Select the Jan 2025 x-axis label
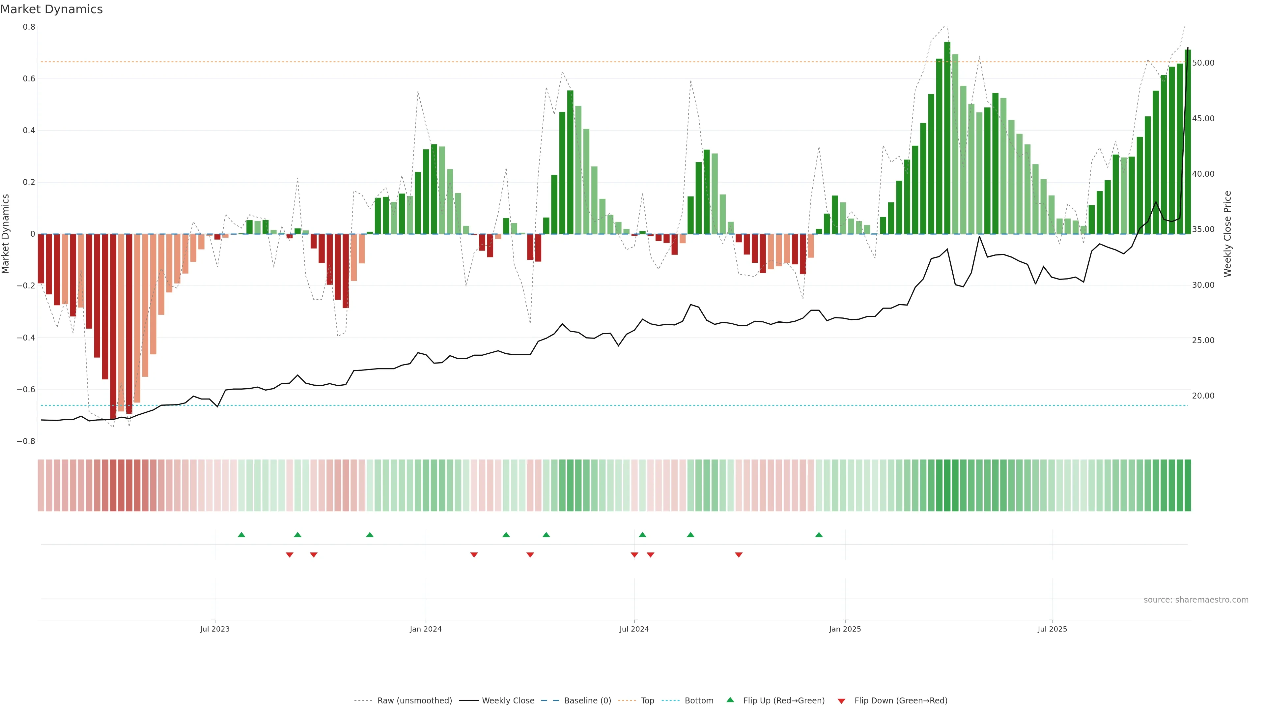The height and width of the screenshot is (712, 1265). 845,629
